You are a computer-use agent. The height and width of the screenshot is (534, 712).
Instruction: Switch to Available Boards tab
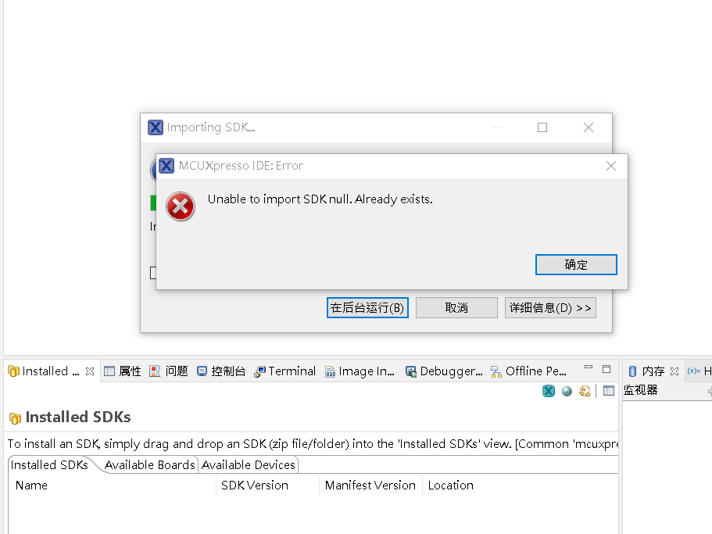pyautogui.click(x=149, y=465)
